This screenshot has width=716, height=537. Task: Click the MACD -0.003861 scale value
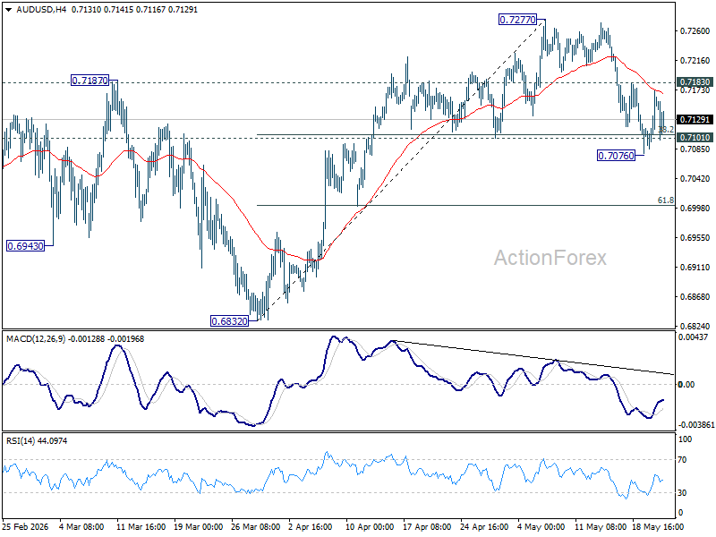[696, 425]
